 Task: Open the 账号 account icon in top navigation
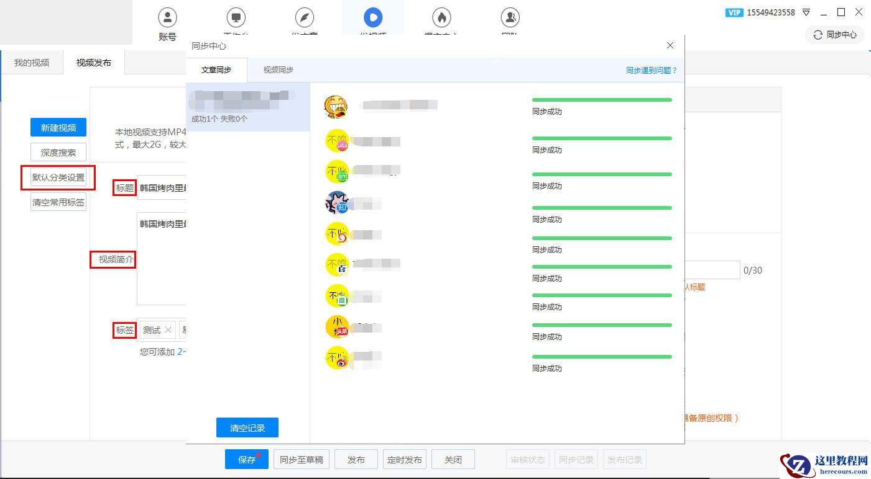tap(167, 17)
